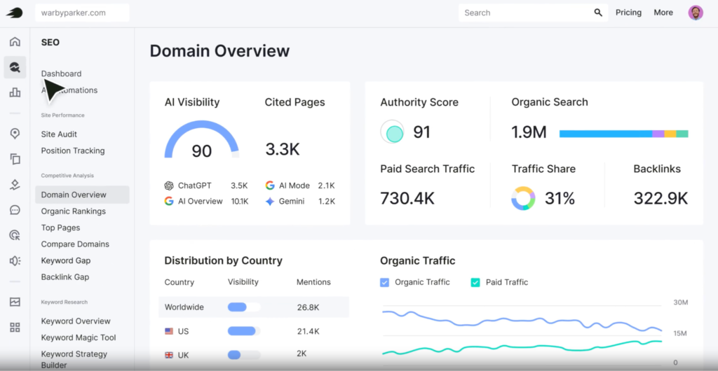Open the location pin icon in rail

coord(15,134)
